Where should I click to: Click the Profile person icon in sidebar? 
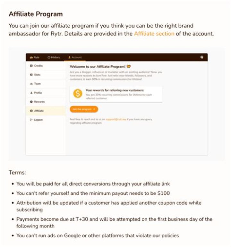click(31, 93)
